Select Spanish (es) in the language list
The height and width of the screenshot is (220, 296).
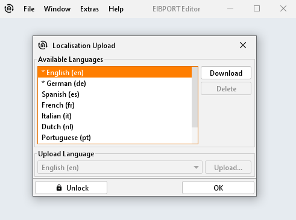point(115,94)
